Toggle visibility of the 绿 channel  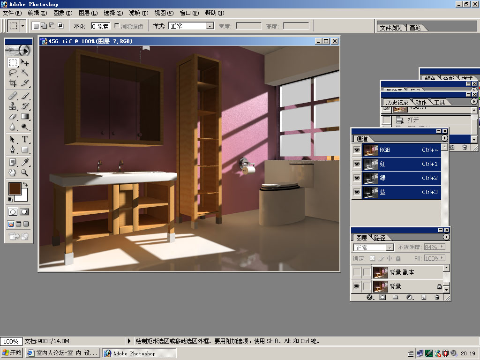(x=357, y=178)
